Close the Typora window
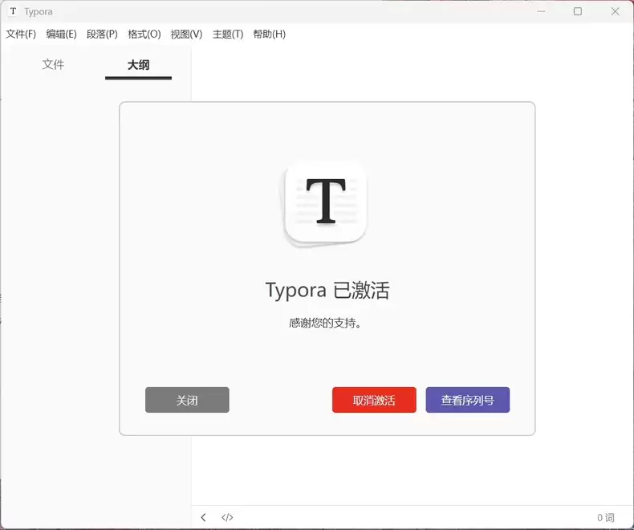634x530 pixels. (615, 11)
